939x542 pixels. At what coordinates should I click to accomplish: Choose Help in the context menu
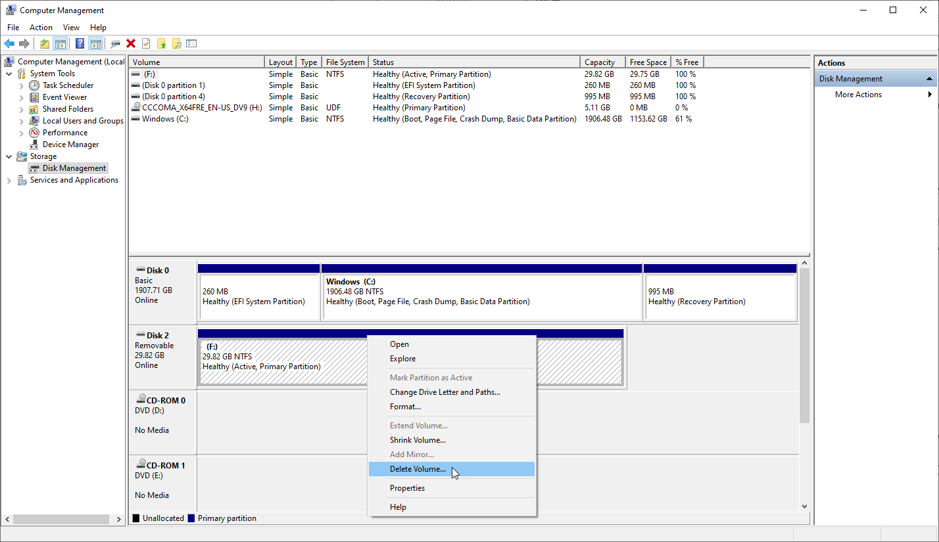coord(452,507)
